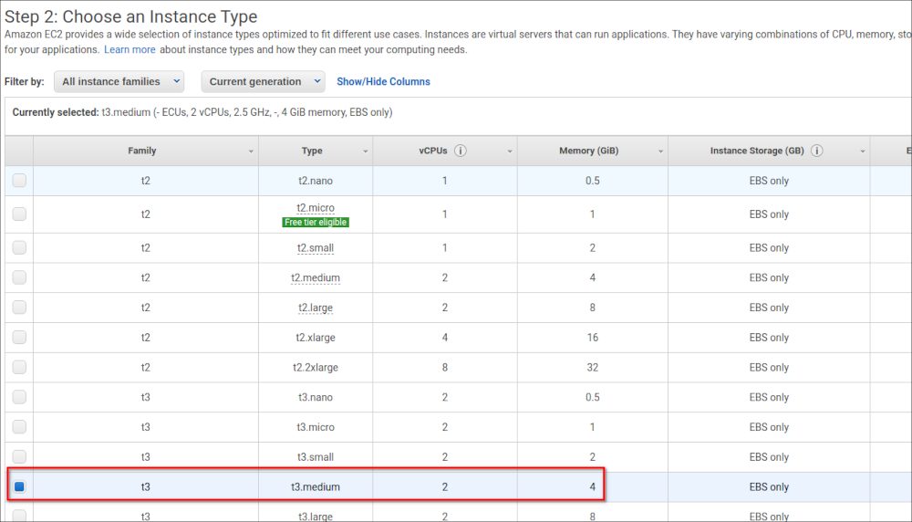Screen dimensions: 912x522
Task: Click Step 2: Choose an Instance Type heading
Action: 130,16
